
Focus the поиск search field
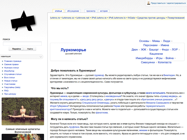(x=22, y=44)
